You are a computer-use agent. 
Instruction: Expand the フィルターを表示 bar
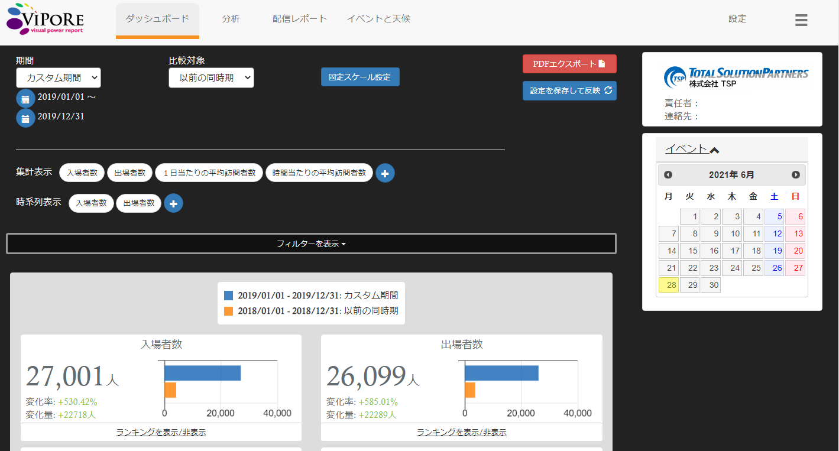(311, 244)
